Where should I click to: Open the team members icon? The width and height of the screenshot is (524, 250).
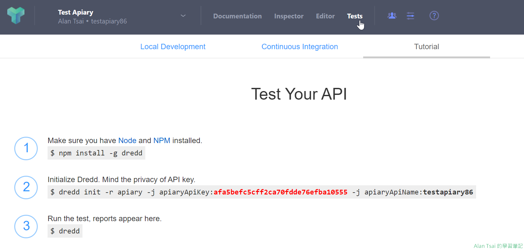392,16
